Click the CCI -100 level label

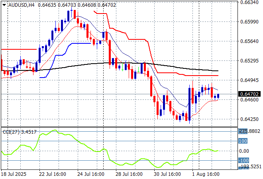tap(244, 161)
